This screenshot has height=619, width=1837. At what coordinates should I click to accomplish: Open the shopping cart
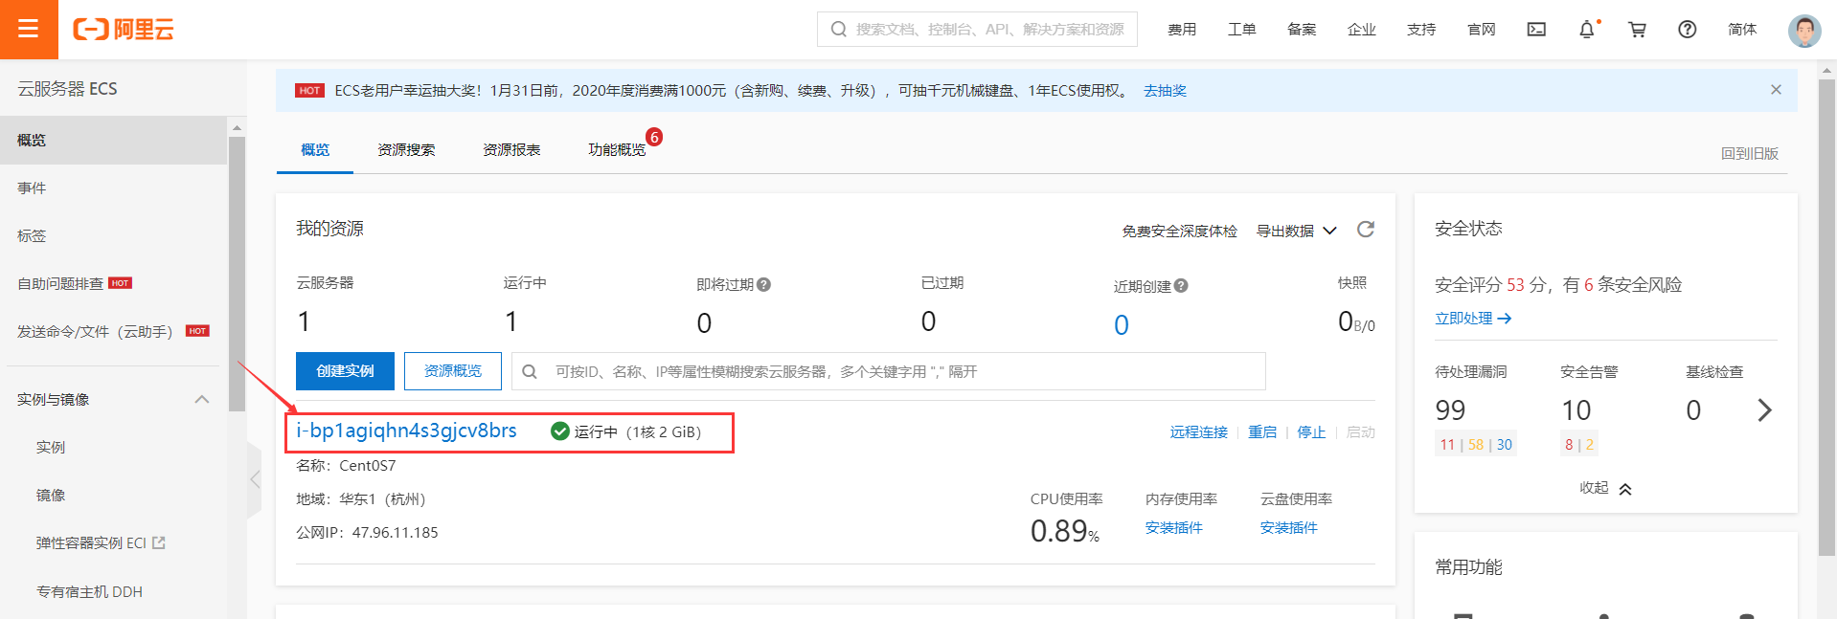pos(1637,30)
